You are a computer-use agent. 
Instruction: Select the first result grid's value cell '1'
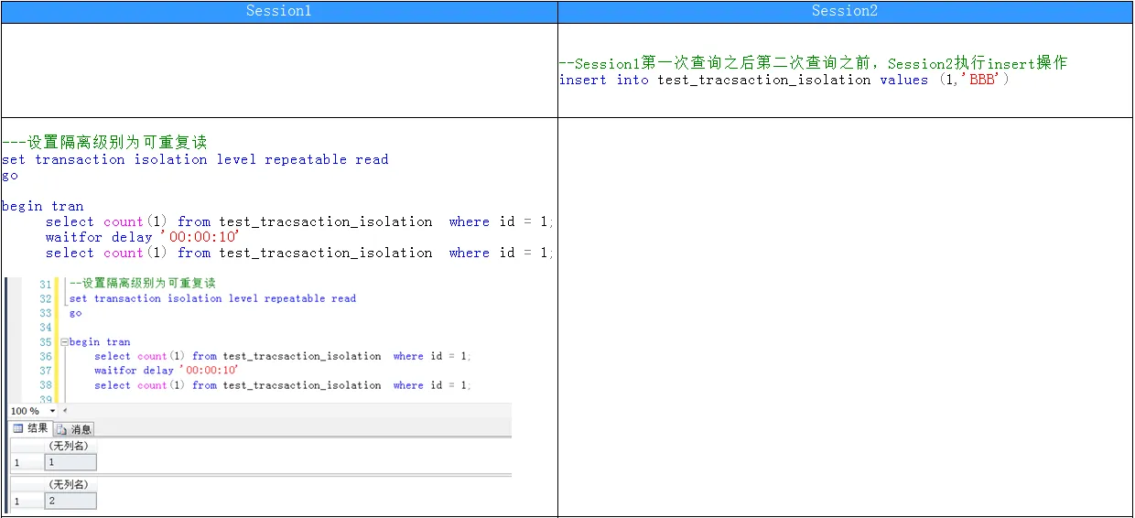70,463
